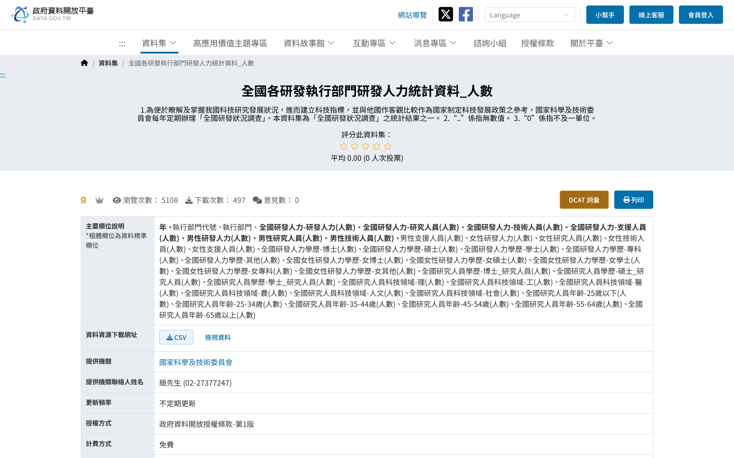Click the DATA.GOV.TW site logo
Screen dimensions: 734x458
tap(52, 14)
